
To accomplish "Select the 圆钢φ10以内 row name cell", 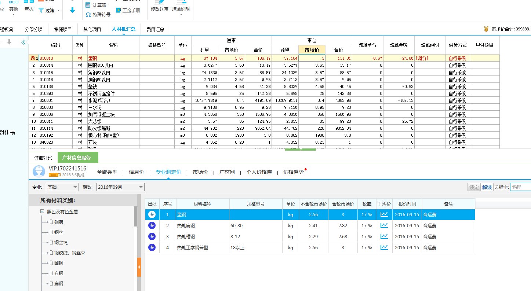I will click(113, 65).
